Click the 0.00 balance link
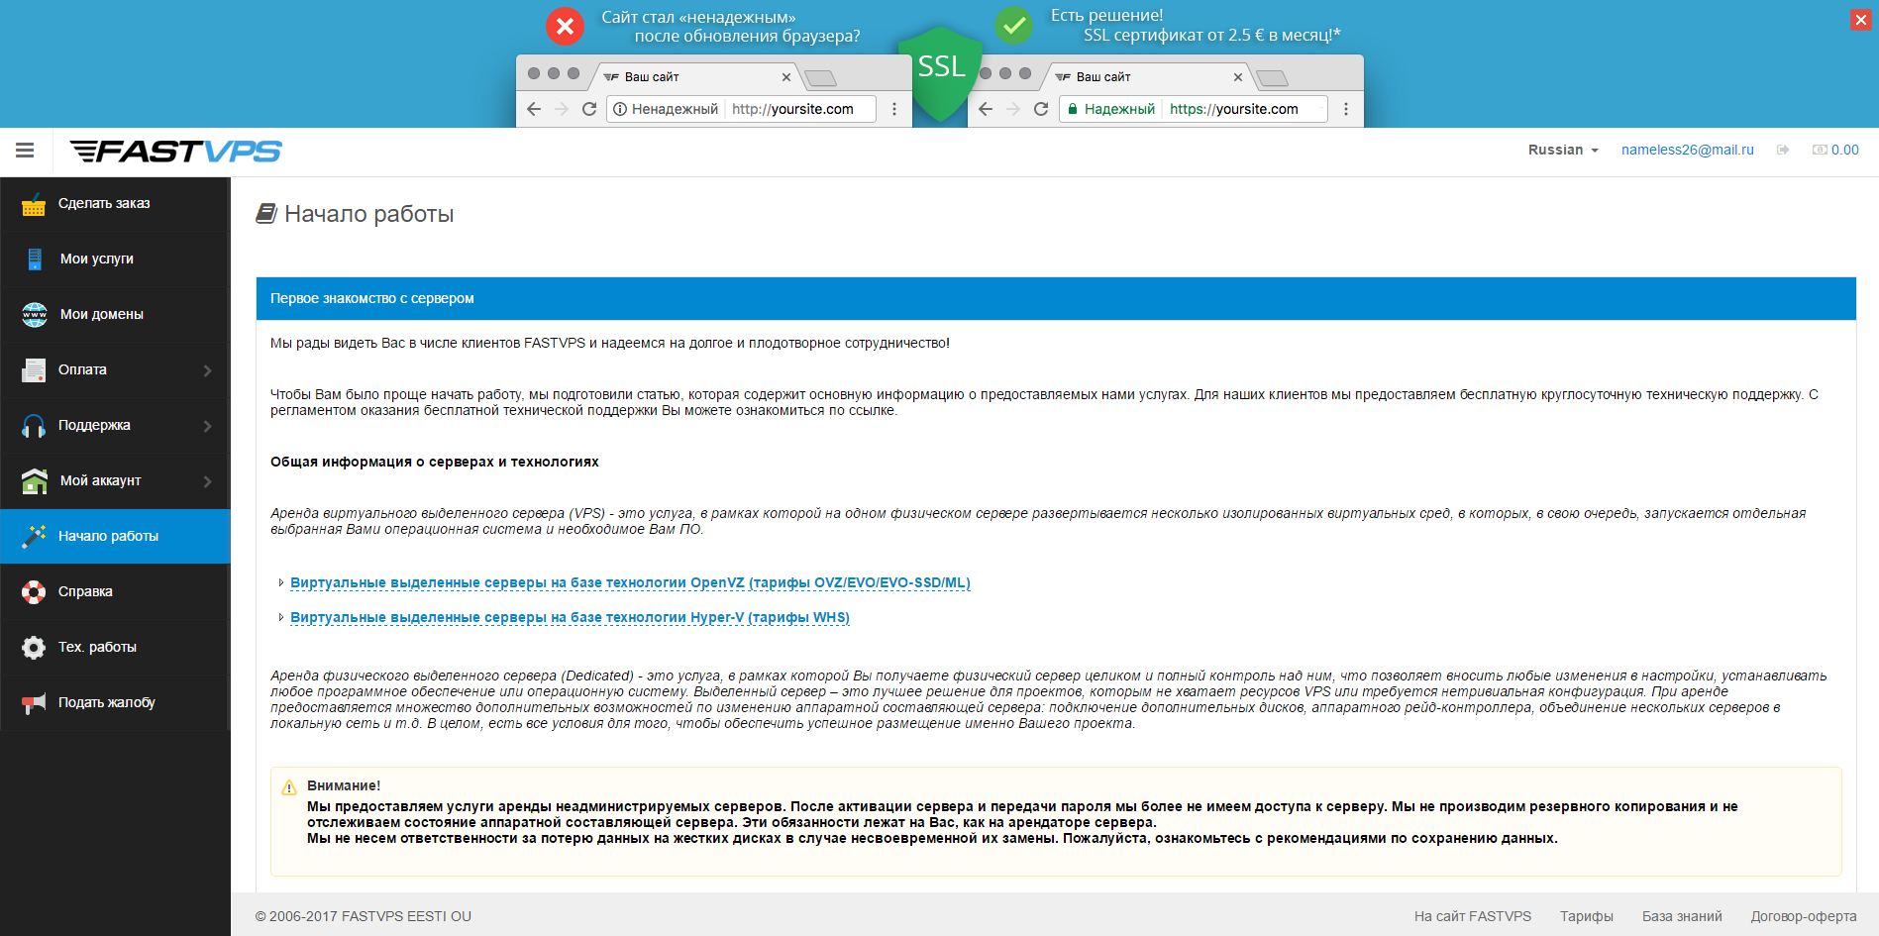The width and height of the screenshot is (1879, 936). tap(1844, 150)
